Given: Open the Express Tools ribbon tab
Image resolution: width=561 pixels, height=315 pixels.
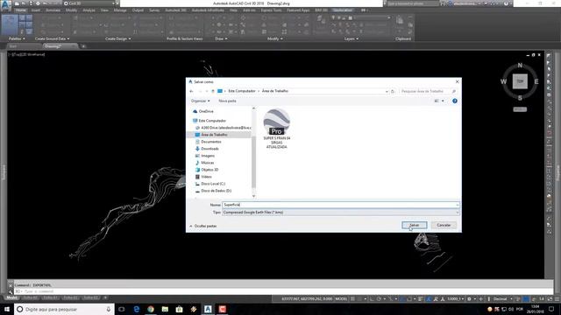Looking at the screenshot, I should (271, 10).
